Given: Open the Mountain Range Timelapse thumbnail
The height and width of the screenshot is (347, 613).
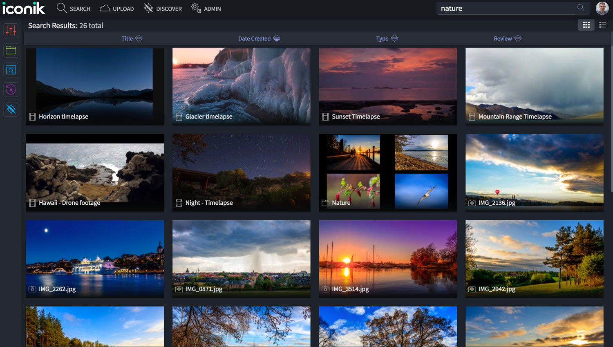Looking at the screenshot, I should [x=535, y=87].
